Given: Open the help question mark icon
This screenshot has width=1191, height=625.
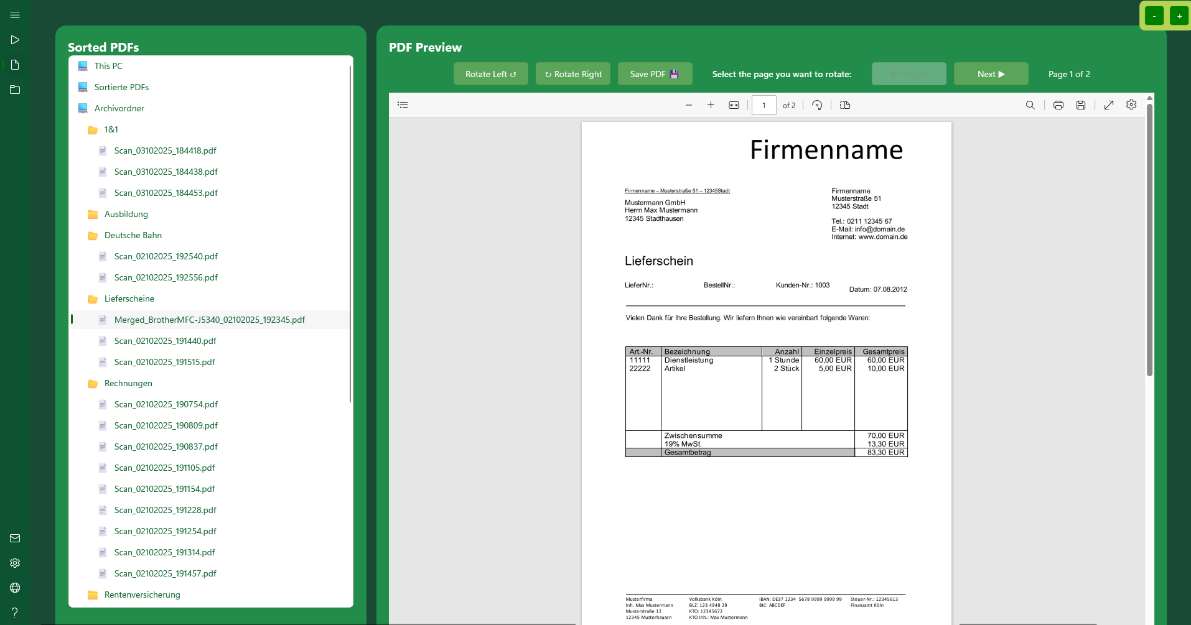Looking at the screenshot, I should (14, 612).
